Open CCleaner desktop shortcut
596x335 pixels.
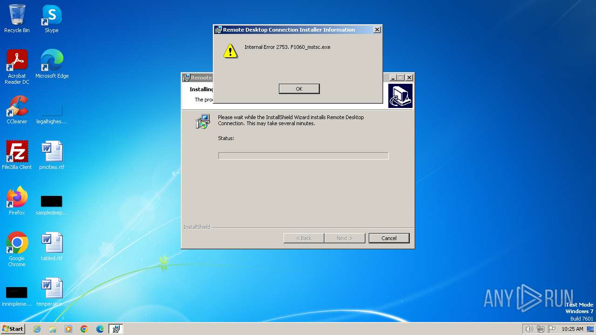[x=17, y=110]
